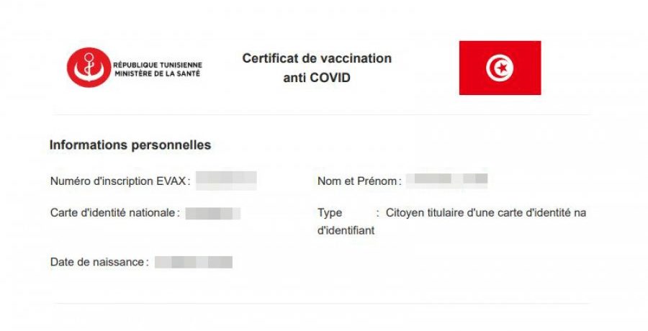
Task: Click the divider line below the header
Action: pos(321,114)
